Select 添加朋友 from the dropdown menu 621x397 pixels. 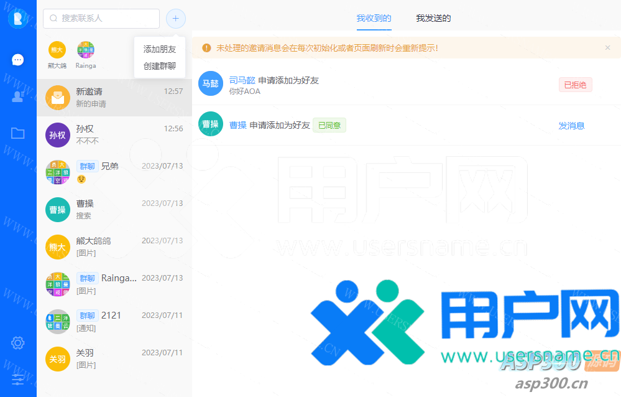click(160, 49)
